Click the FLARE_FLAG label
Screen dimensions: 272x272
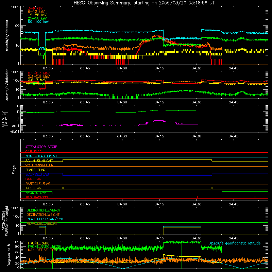click(x=35, y=170)
